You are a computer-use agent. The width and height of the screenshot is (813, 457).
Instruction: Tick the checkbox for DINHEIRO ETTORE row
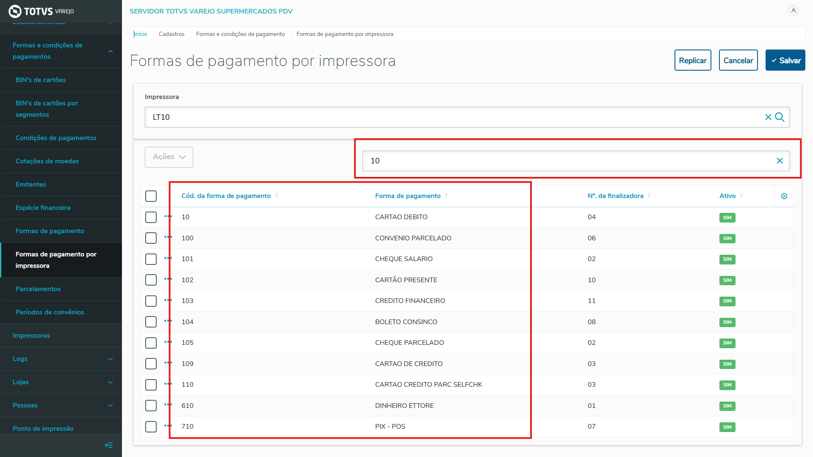click(x=151, y=406)
